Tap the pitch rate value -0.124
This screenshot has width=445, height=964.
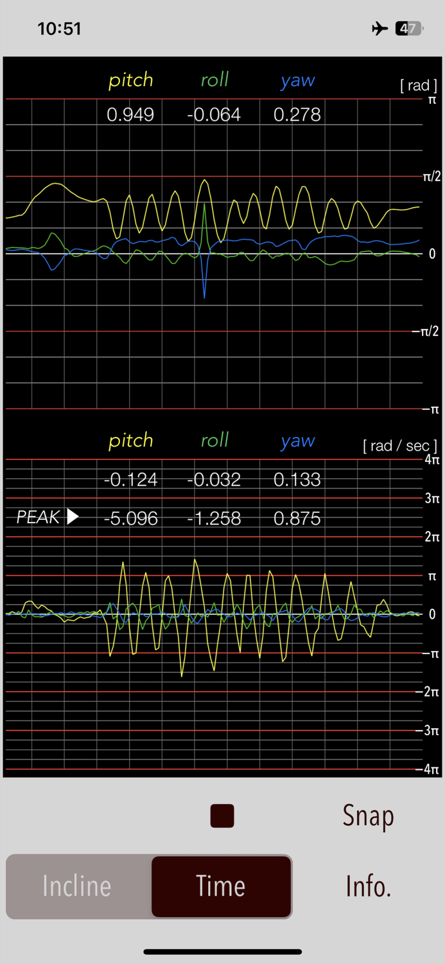130,480
